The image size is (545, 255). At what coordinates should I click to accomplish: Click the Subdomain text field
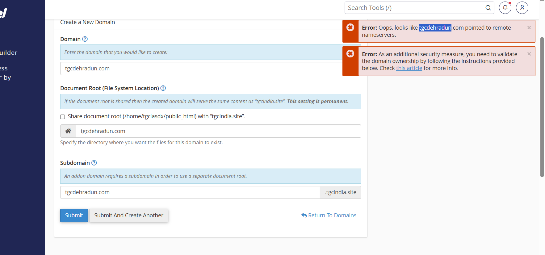pyautogui.click(x=190, y=192)
